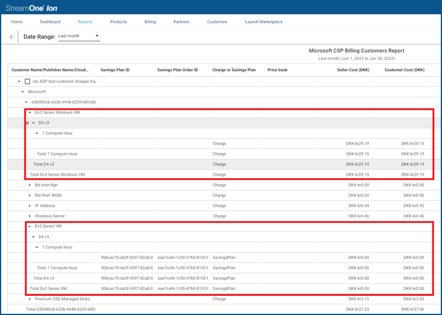Click Seller Cost DKK kr0.44 for IP Address

click(358, 206)
